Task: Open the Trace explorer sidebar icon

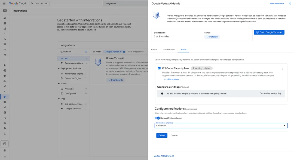Action: [x=5, y=55]
